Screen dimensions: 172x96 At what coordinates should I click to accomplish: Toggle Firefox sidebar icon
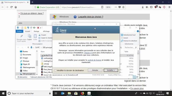[x=151, y=7]
